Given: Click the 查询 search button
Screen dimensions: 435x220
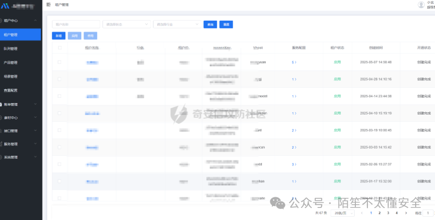Looking at the screenshot, I should (x=210, y=25).
